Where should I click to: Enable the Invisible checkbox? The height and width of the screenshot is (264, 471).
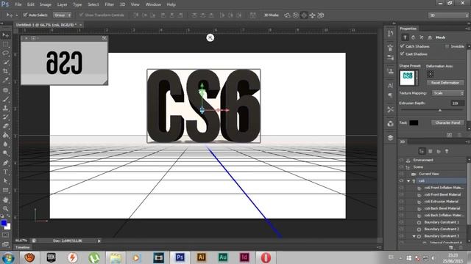[x=447, y=46]
